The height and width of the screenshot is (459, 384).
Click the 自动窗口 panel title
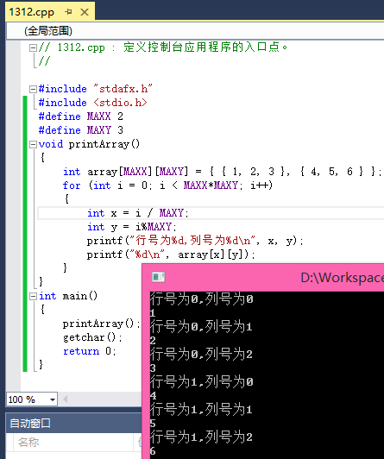[30, 424]
